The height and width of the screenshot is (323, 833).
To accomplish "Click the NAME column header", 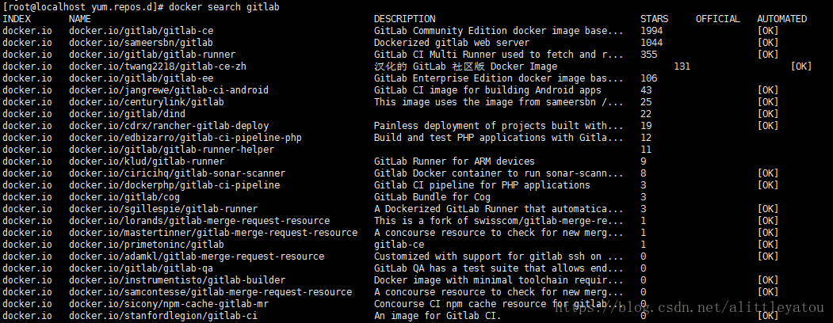I will [80, 18].
